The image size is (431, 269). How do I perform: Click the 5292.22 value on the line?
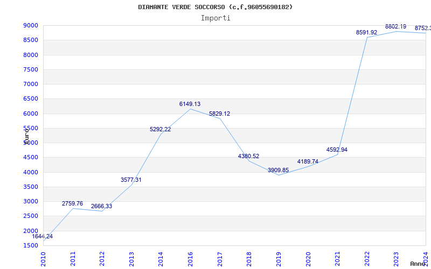click(160, 129)
